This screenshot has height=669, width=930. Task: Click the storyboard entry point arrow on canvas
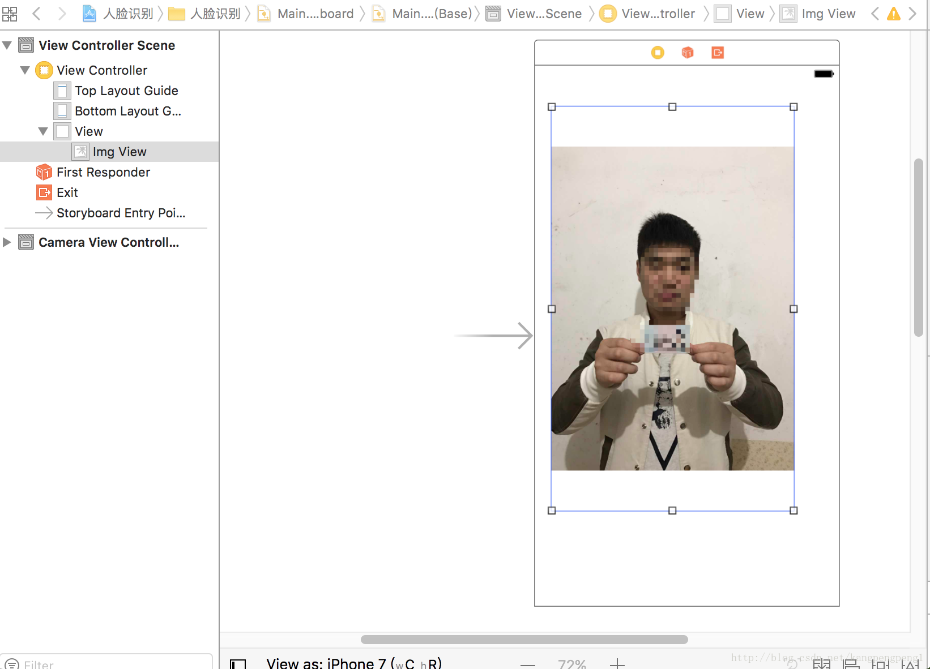point(493,336)
